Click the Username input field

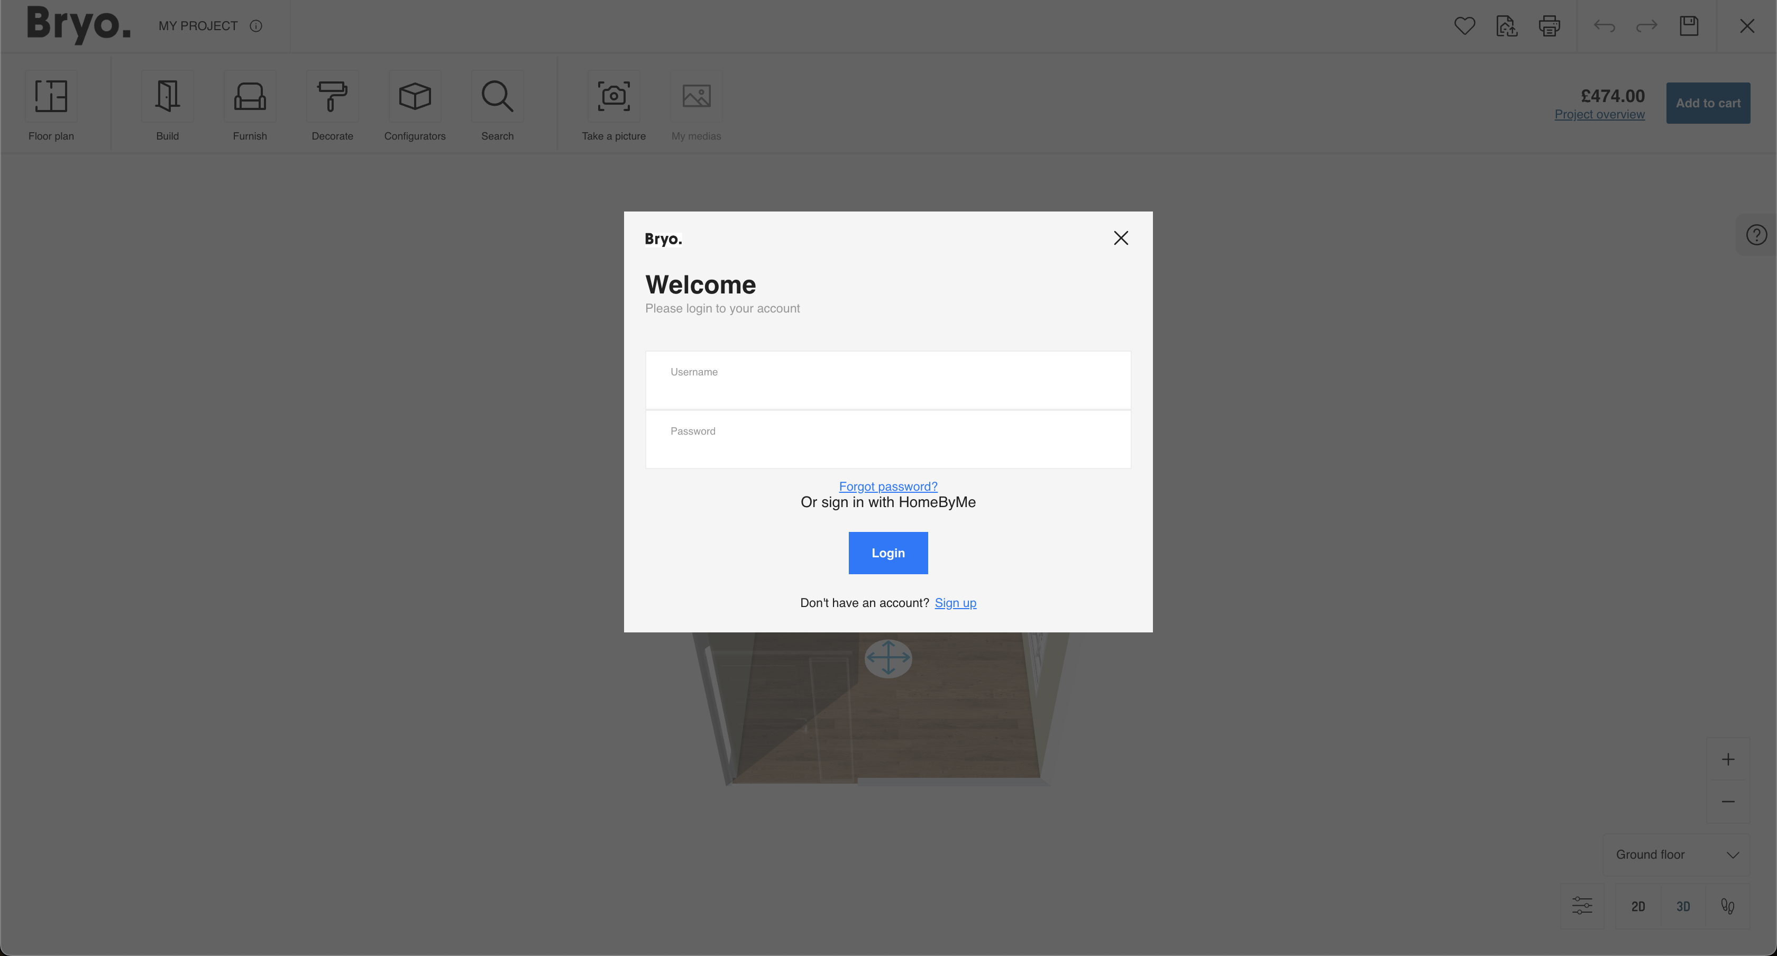tap(888, 379)
